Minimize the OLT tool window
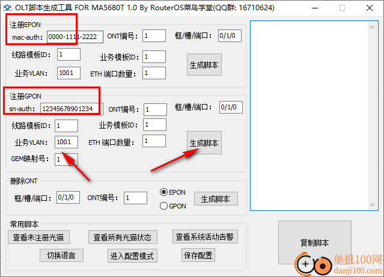Screen dimensions: 384x277 click(x=315, y=8)
